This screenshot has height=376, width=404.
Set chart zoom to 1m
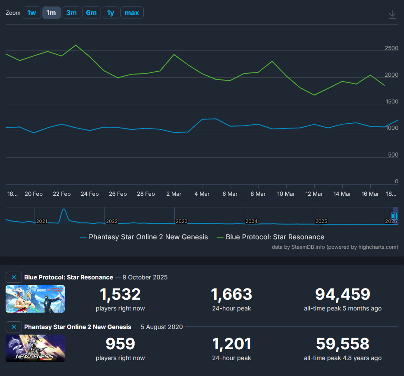pos(51,13)
